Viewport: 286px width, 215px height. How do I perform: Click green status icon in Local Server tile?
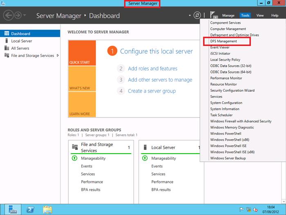(x=145, y=158)
